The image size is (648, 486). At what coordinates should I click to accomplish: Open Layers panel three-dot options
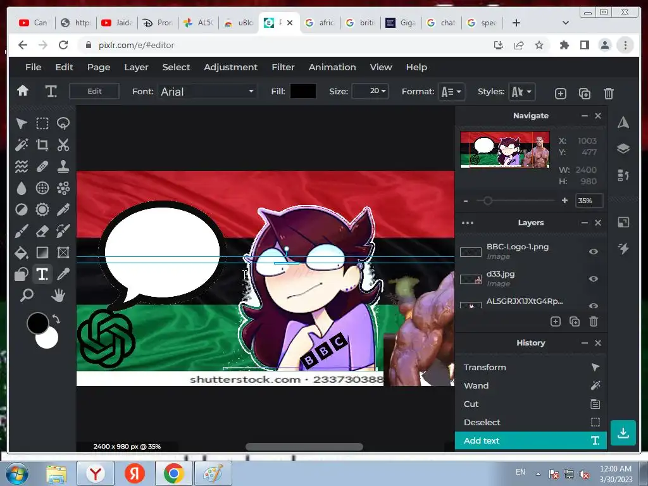click(468, 223)
